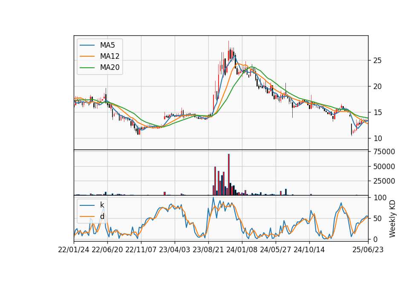Click the d legend label

click(102, 216)
